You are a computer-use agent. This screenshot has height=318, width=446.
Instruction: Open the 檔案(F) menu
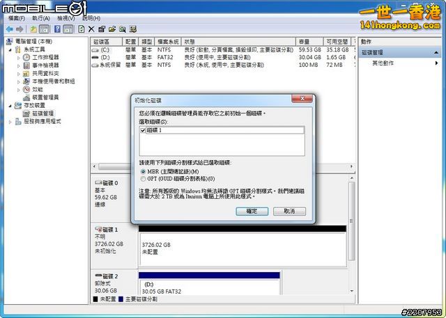tap(17, 17)
